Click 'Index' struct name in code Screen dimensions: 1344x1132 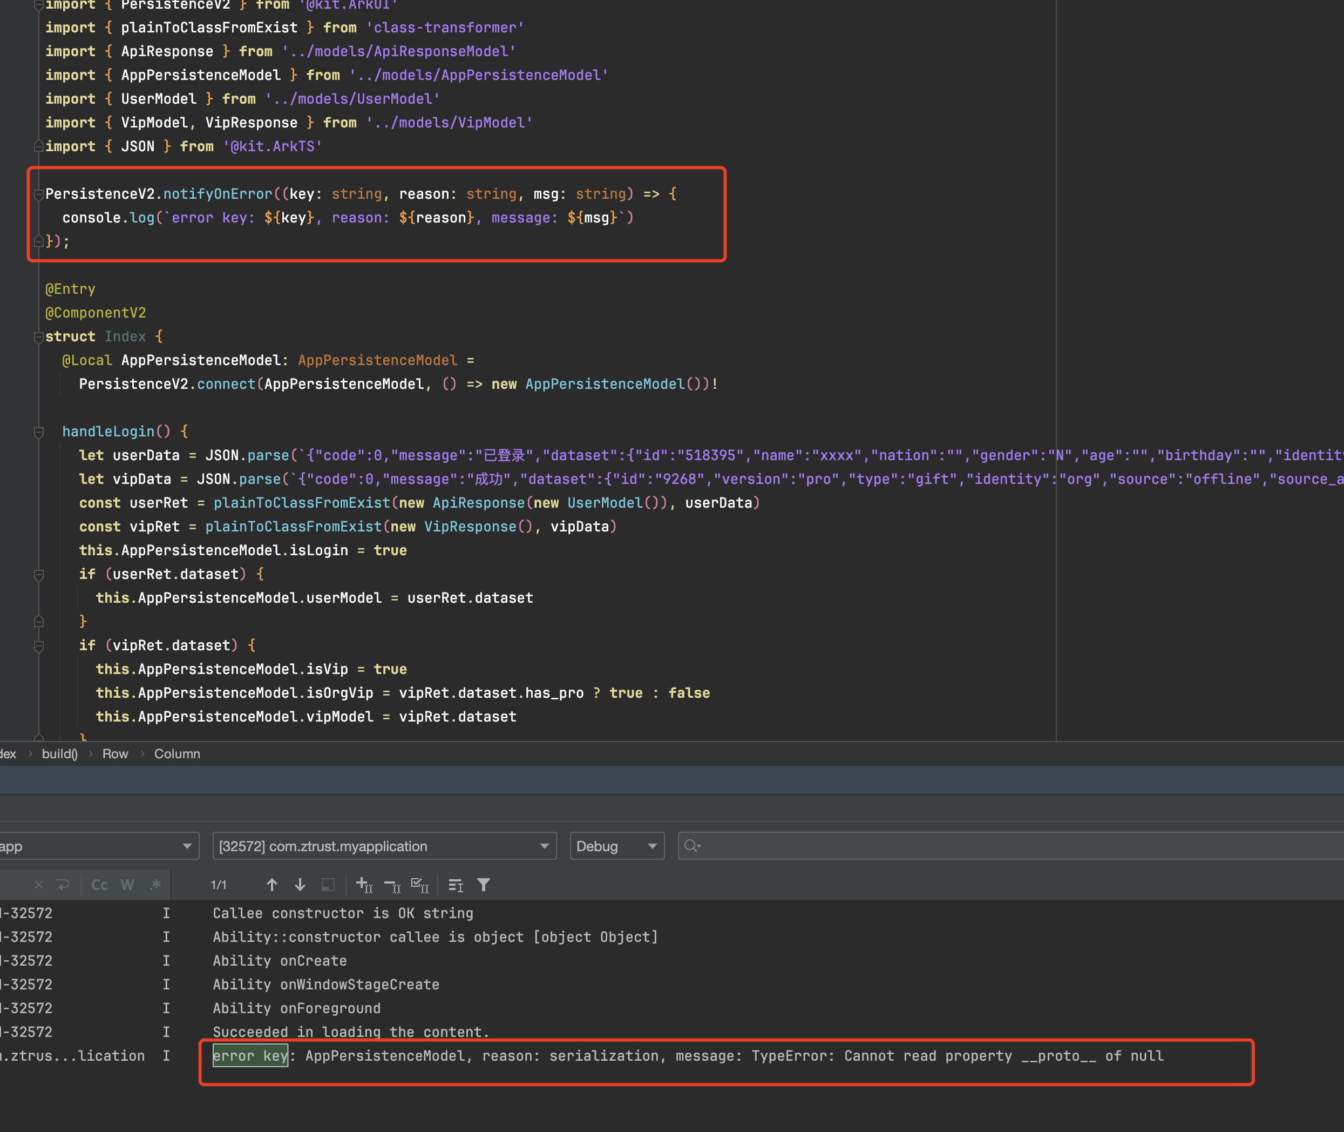pyautogui.click(x=125, y=337)
